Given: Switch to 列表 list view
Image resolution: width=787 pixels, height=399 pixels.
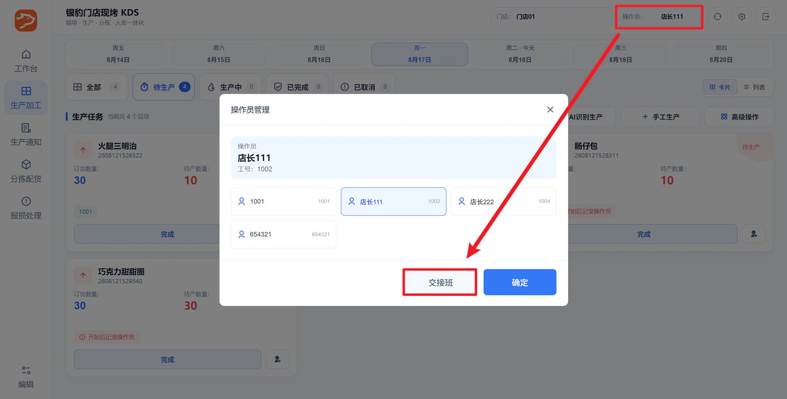Looking at the screenshot, I should point(755,87).
